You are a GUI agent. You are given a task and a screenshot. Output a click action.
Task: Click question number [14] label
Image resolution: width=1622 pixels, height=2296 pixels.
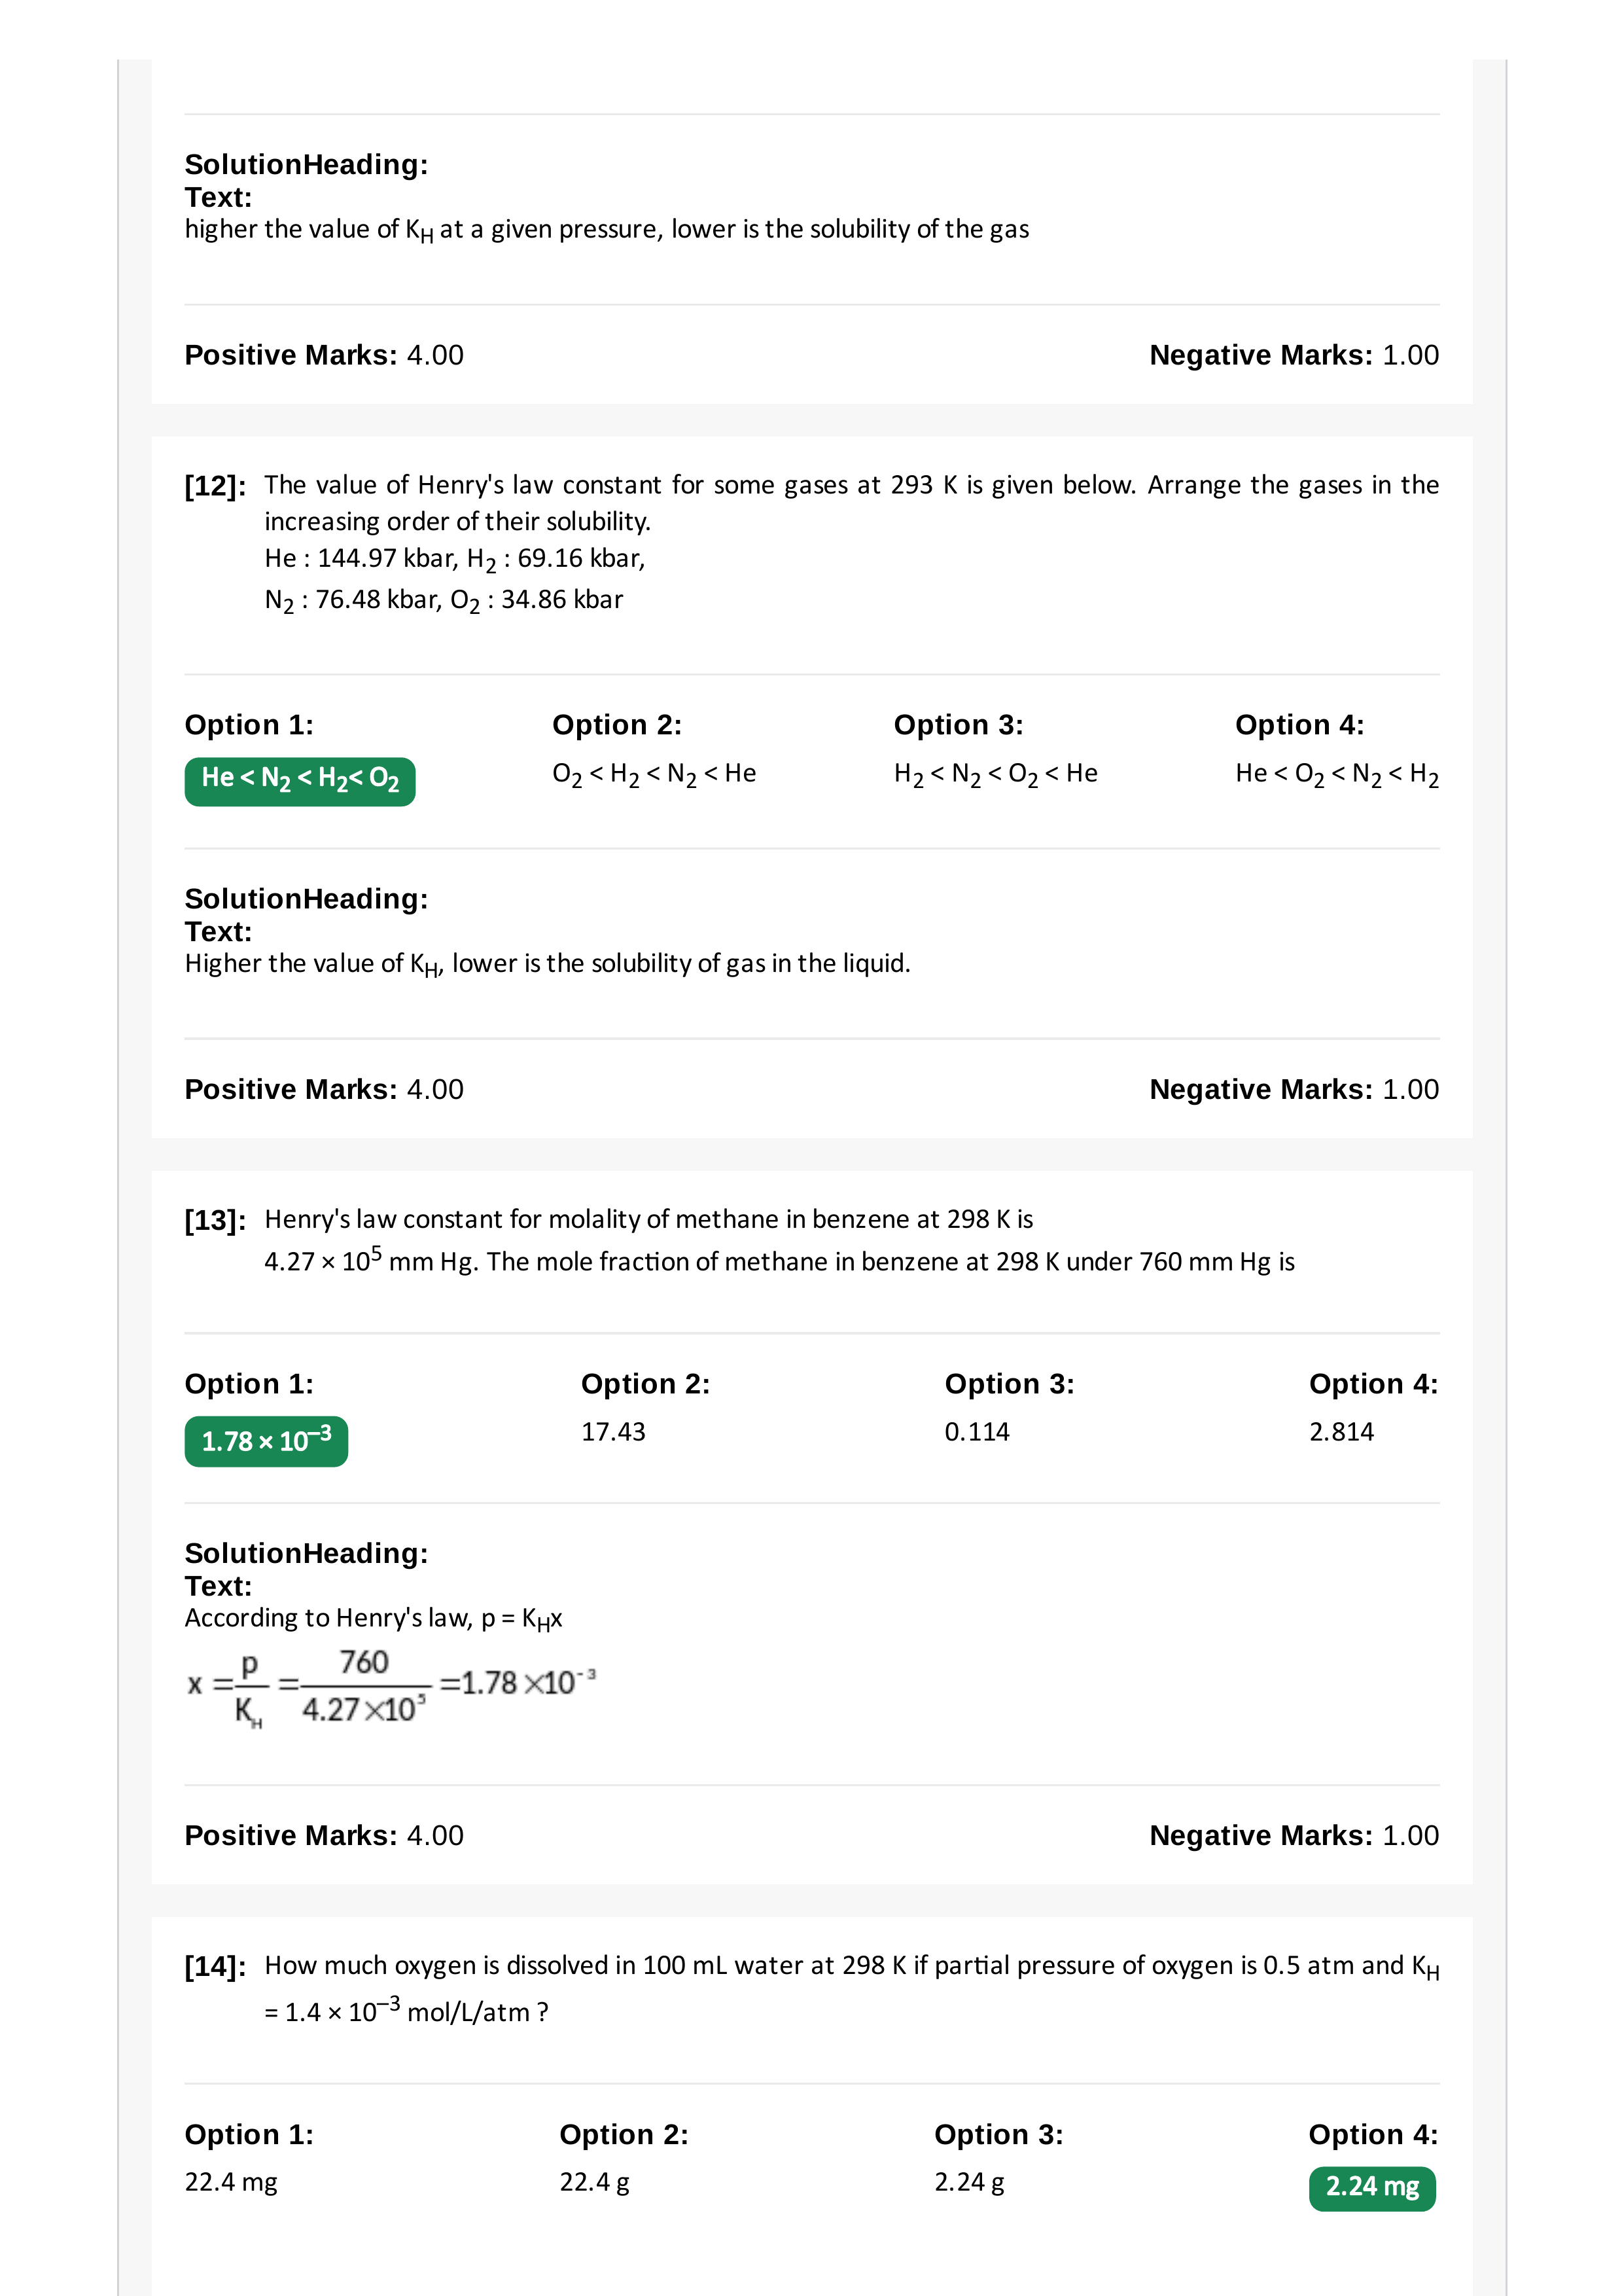215,1966
